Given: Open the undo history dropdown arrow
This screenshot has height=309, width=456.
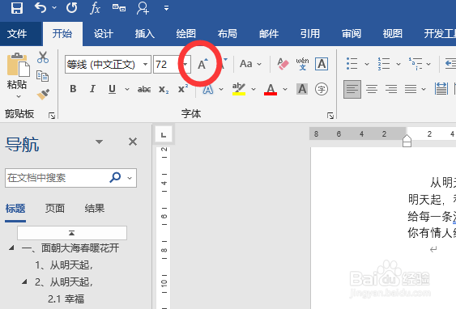Looking at the screenshot, I should click(54, 8).
